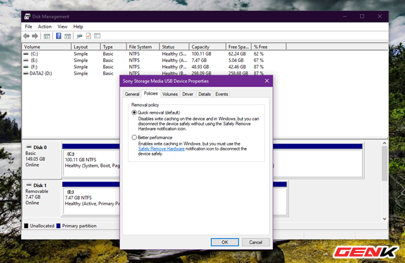Click the blue Help question mark icon
405x263 pixels.
(58, 37)
